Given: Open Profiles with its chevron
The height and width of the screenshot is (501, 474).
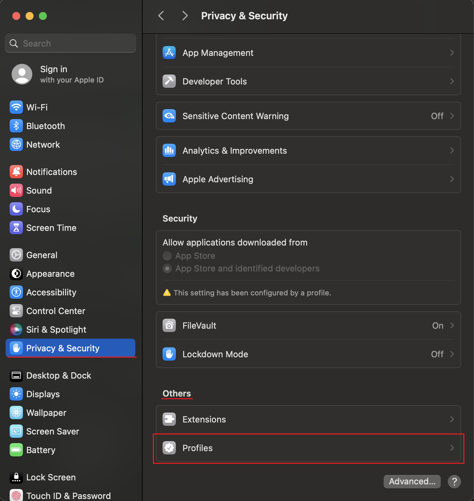Looking at the screenshot, I should pos(452,448).
